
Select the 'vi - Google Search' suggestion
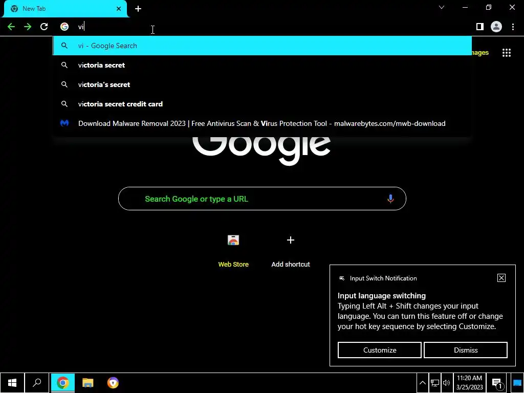coord(262,46)
